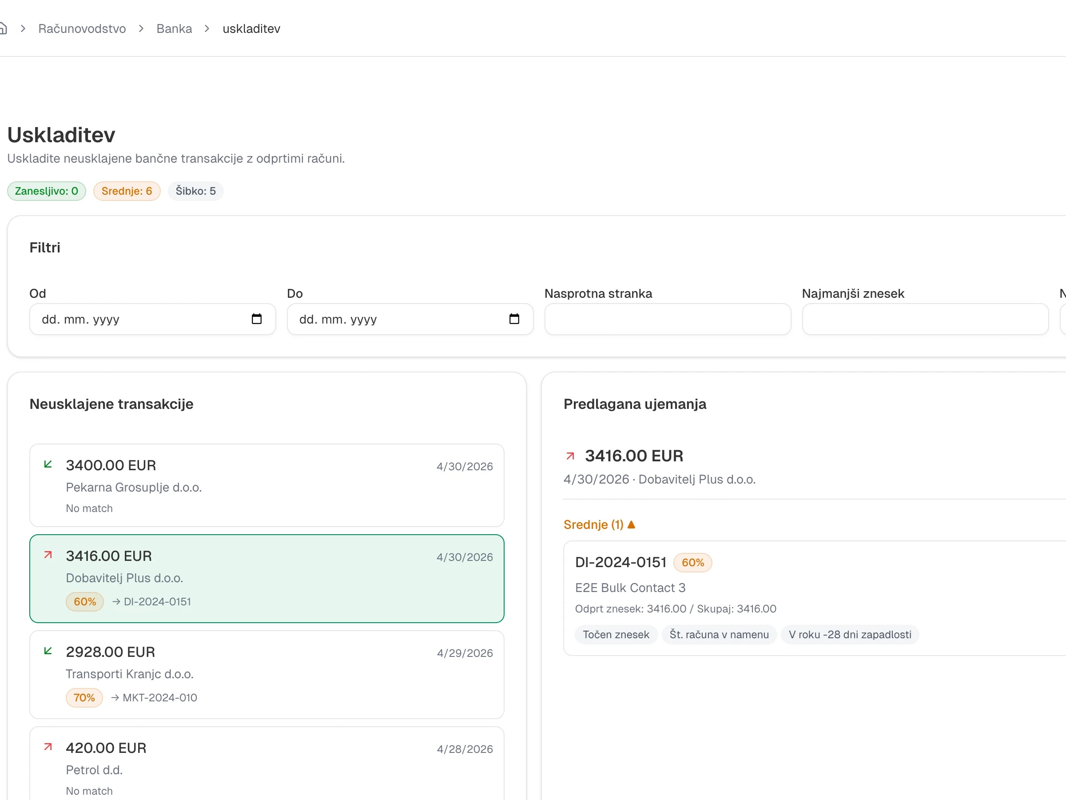Select the 420.00 EUR Petrol transaction
The width and height of the screenshot is (1066, 800).
coord(266,764)
